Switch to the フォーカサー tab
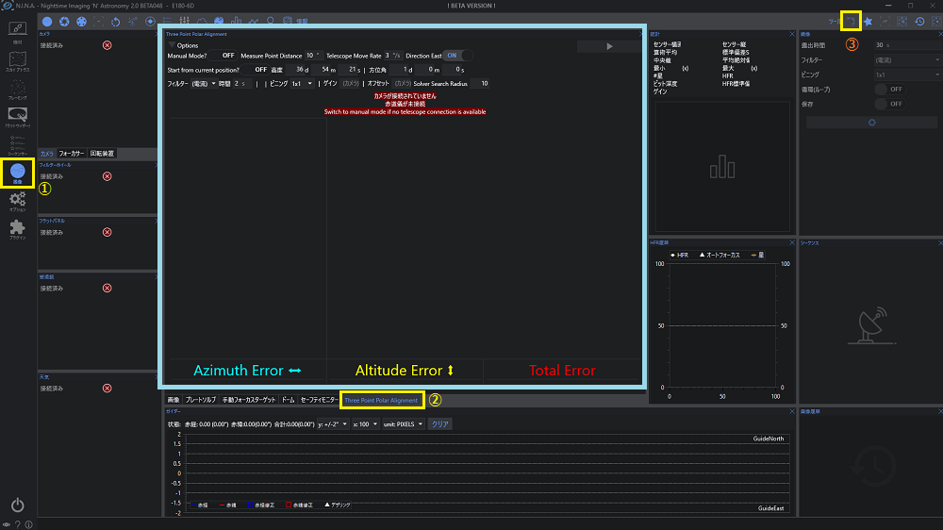The width and height of the screenshot is (943, 530). pos(71,154)
